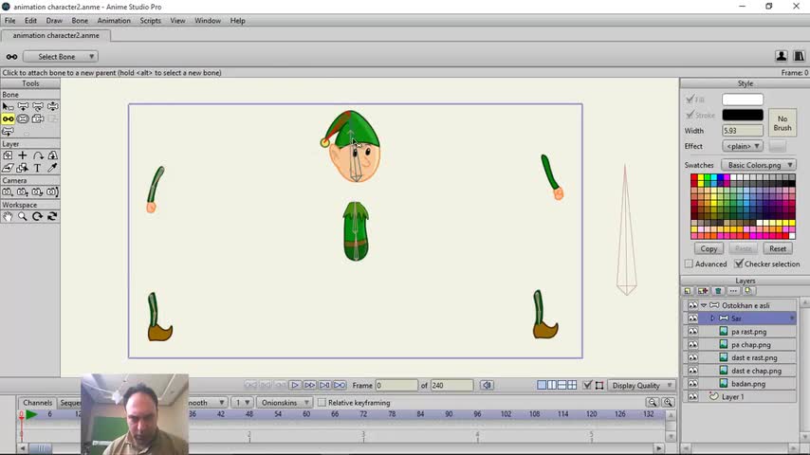Choose the Rotate Workspace tool
Image resolution: width=810 pixels, height=455 pixels.
click(38, 216)
